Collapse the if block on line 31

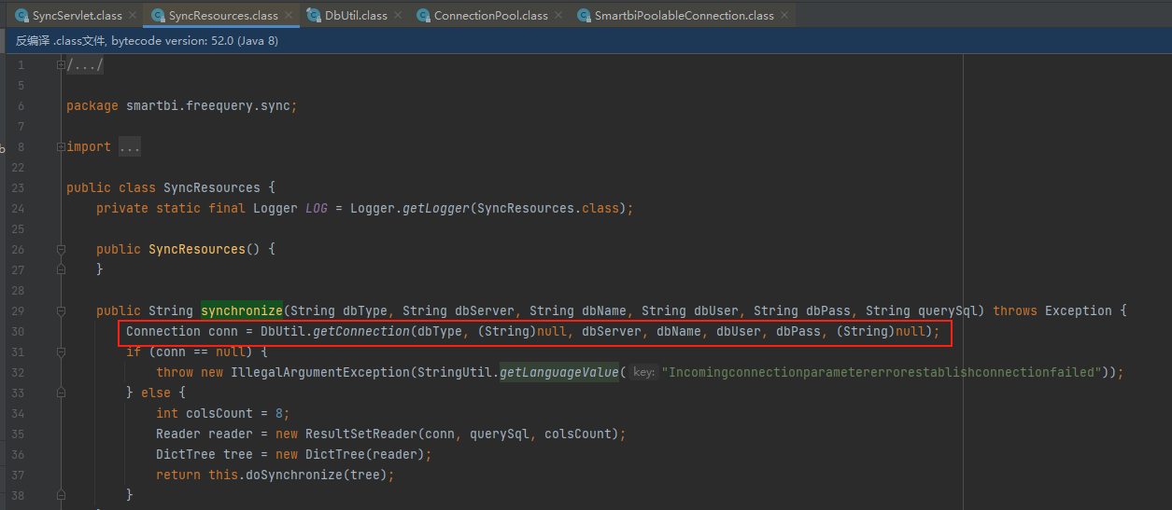coord(60,351)
